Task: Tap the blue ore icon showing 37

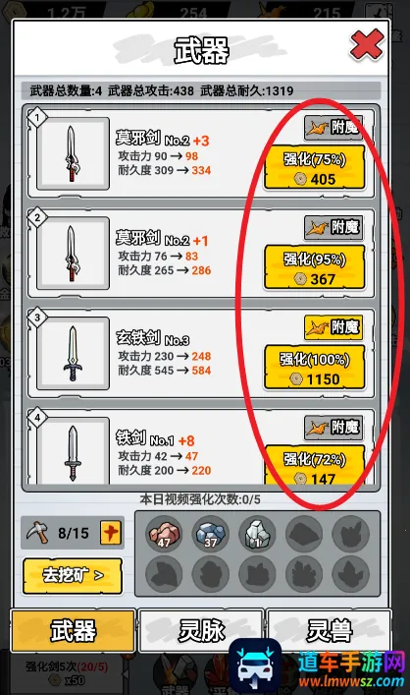Action: click(x=211, y=534)
